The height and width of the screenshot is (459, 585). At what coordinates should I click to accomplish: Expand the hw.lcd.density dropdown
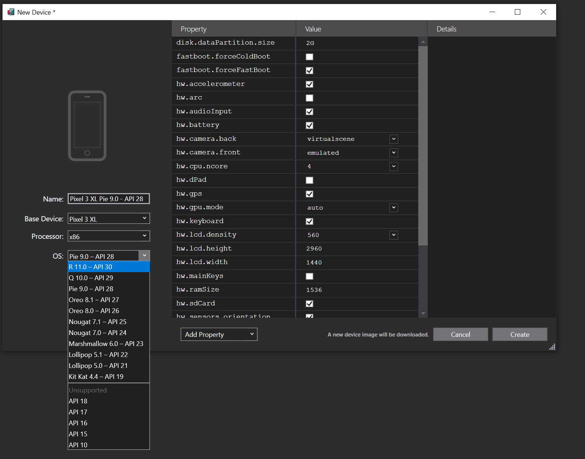coord(393,235)
